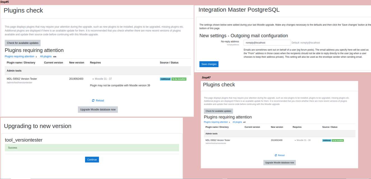Click Upgrade Moodle database now in Step 7 panel
This screenshot has width=371, height=179.
tap(279, 162)
